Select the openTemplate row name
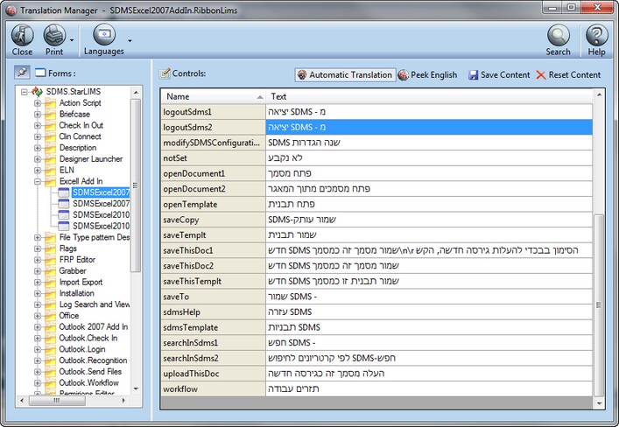619x427 pixels. pyautogui.click(x=214, y=205)
